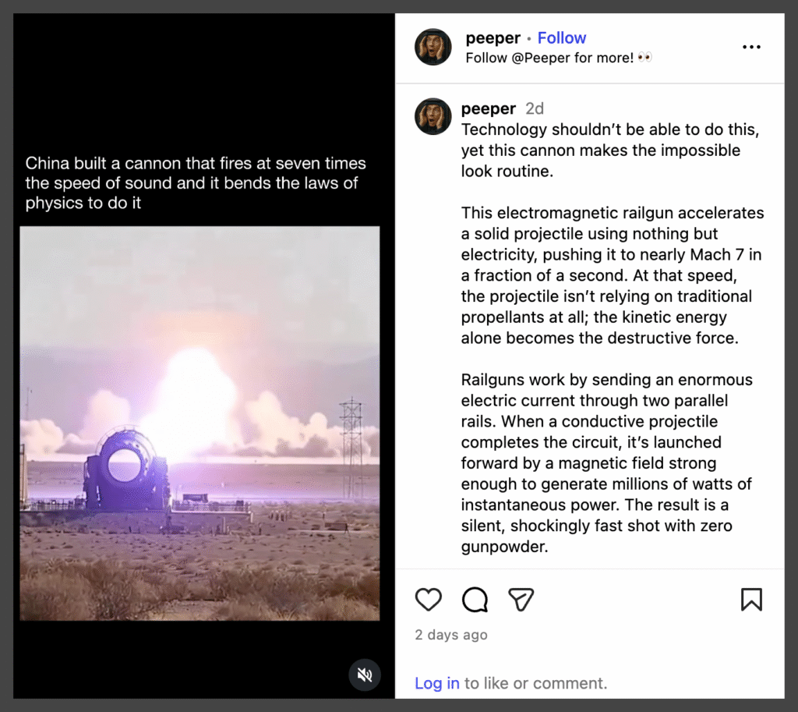Click the paragraph beginning "This electromagnetic railgun"
The width and height of the screenshot is (798, 712).
(x=613, y=275)
